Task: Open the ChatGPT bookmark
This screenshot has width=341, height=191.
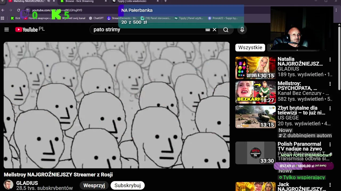Action: [96, 18]
